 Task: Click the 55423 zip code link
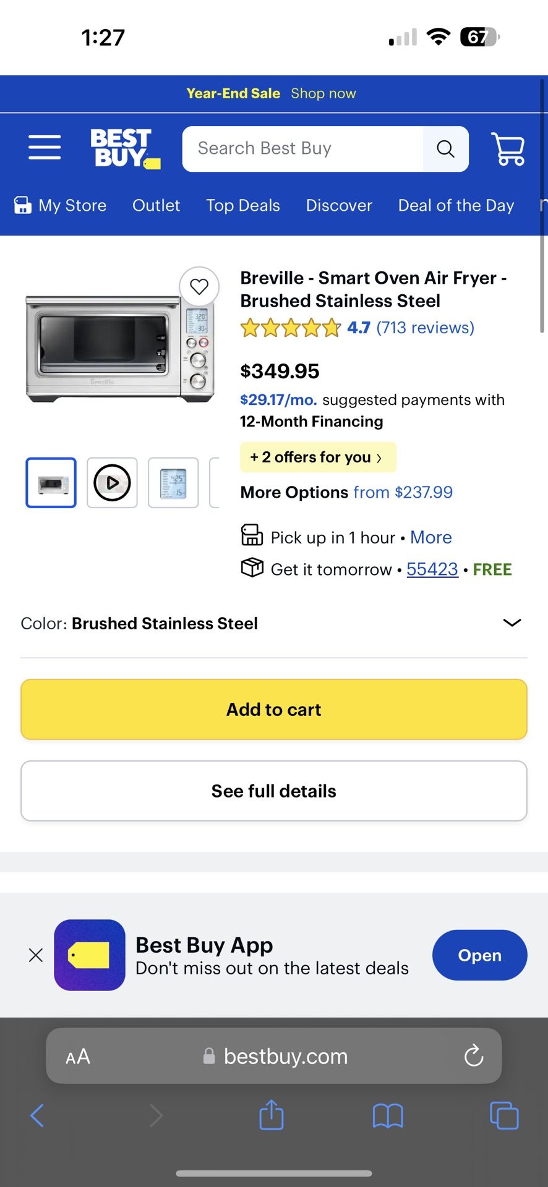tap(432, 569)
